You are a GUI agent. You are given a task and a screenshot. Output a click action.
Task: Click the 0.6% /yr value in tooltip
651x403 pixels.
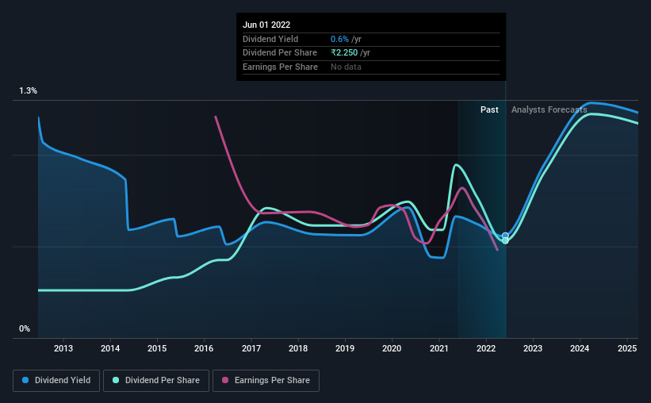pyautogui.click(x=346, y=39)
